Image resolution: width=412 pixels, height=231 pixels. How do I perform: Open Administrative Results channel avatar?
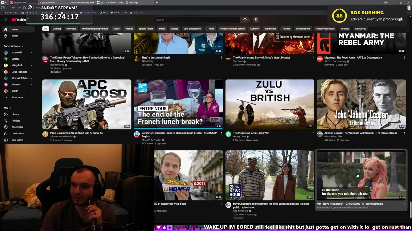(45, 134)
